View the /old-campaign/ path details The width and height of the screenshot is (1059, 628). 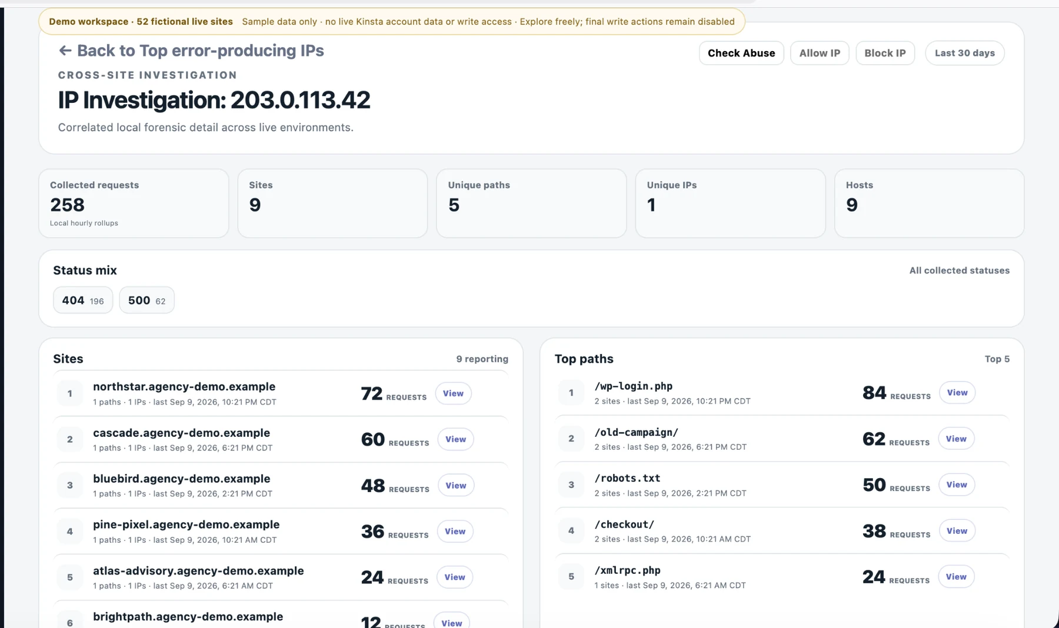click(956, 439)
